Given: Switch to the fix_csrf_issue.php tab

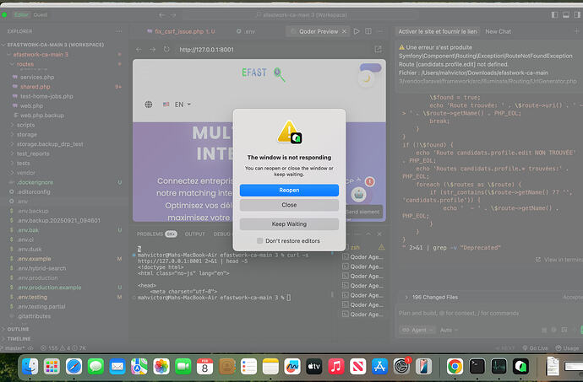Looking at the screenshot, I should [x=181, y=31].
